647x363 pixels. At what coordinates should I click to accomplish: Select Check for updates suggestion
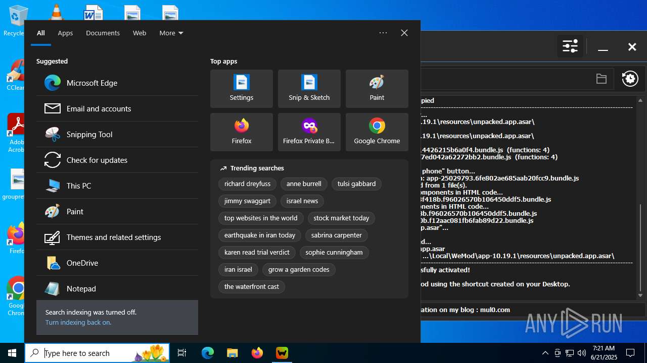117,160
